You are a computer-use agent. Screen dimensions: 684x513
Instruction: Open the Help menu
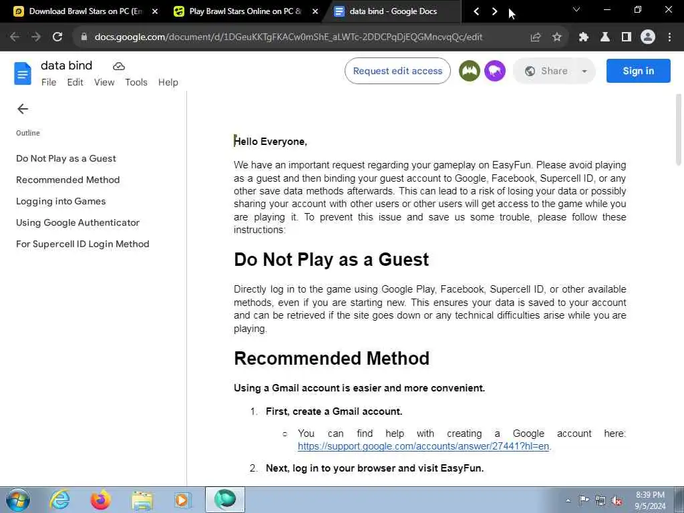pyautogui.click(x=168, y=82)
